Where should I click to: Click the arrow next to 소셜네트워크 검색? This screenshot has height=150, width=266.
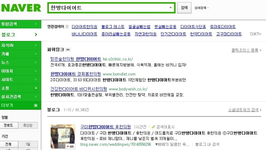point(260,110)
